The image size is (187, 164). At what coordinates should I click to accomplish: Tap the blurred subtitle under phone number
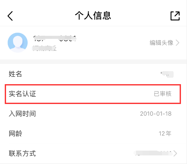coord(44,48)
